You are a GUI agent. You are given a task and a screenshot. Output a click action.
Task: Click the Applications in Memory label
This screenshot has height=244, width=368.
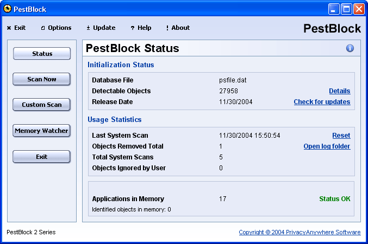click(x=128, y=199)
